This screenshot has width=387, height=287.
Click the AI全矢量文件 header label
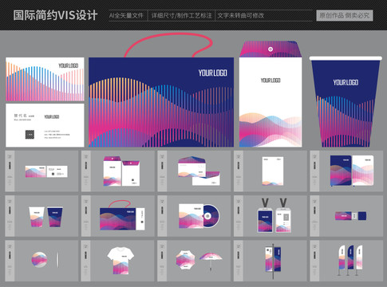(x=126, y=16)
